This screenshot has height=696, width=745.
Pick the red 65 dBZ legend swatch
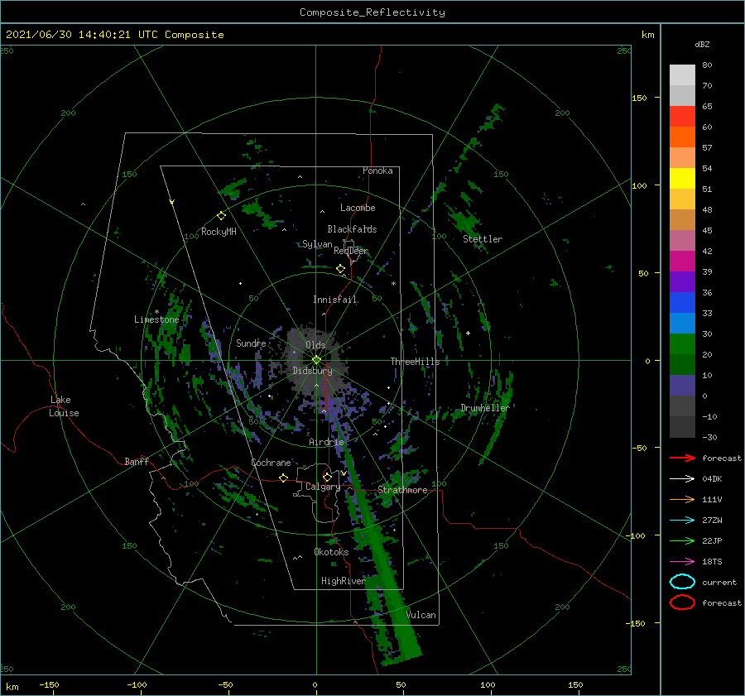pyautogui.click(x=682, y=116)
